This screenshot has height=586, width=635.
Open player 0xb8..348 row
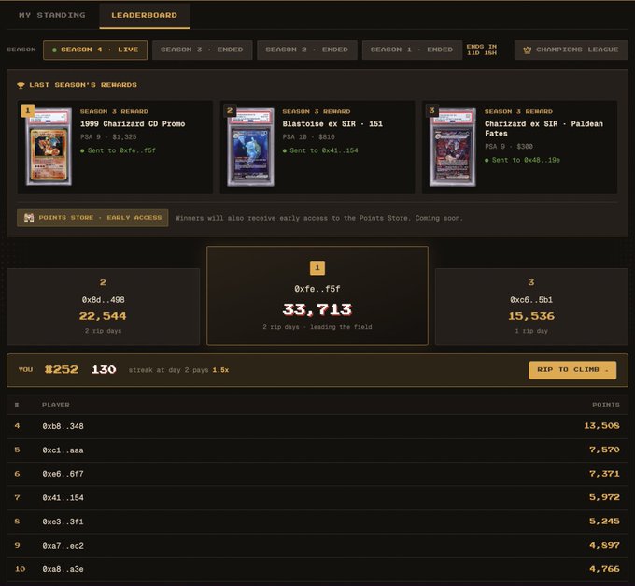317,426
